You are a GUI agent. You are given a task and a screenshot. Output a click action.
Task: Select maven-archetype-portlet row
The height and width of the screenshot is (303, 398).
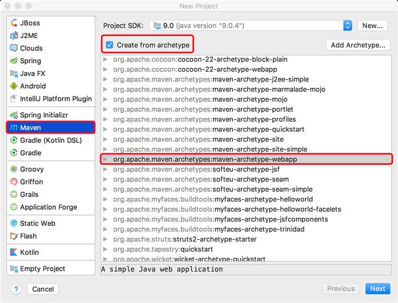pyautogui.click(x=246, y=109)
